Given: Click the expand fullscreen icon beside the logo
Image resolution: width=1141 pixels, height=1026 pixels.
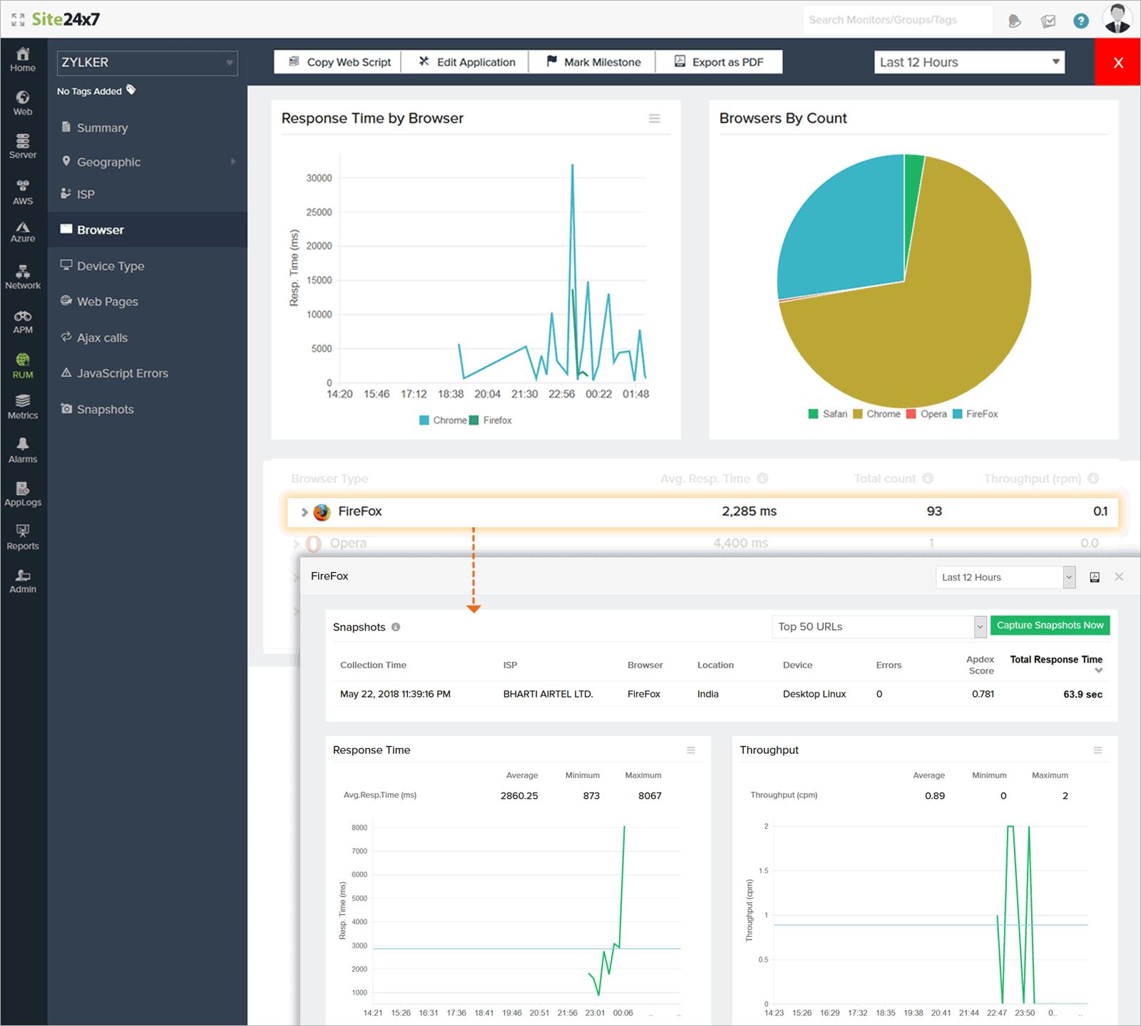Looking at the screenshot, I should pos(18,19).
